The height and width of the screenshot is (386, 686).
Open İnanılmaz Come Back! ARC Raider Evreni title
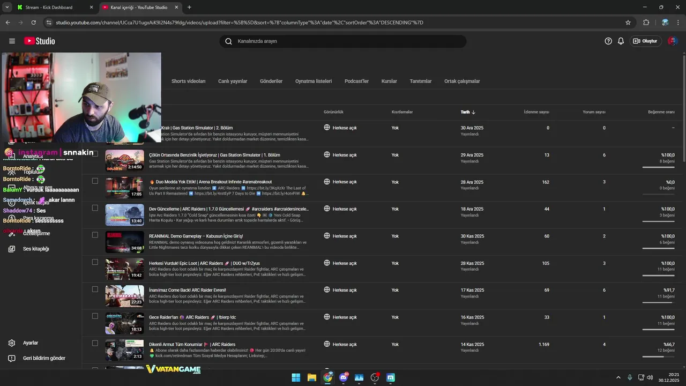coord(188,290)
